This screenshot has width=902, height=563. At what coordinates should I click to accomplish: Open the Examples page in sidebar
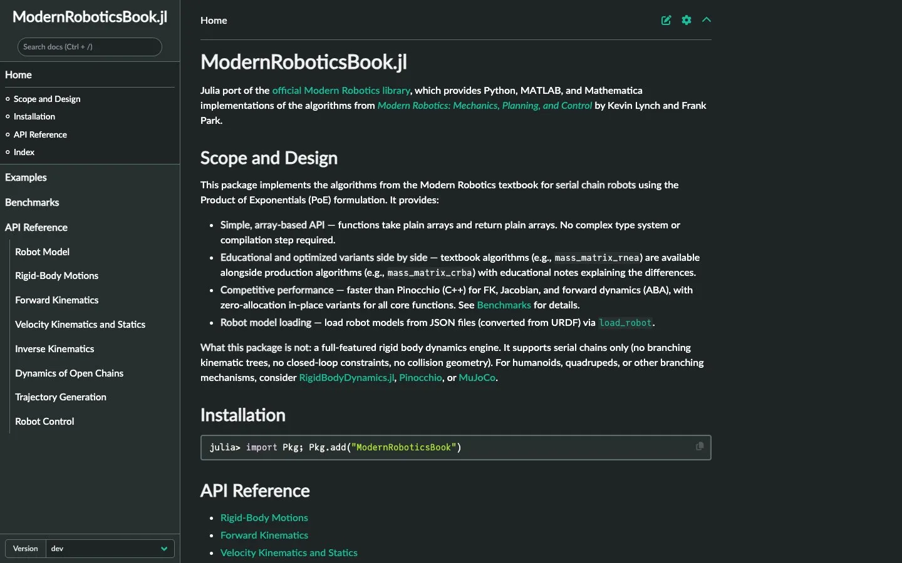26,177
